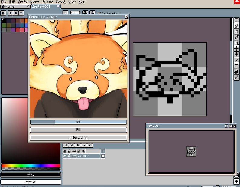Viewport: 240px width, 187px height.
Task: Open the Frame menu
Action: coord(47,2)
